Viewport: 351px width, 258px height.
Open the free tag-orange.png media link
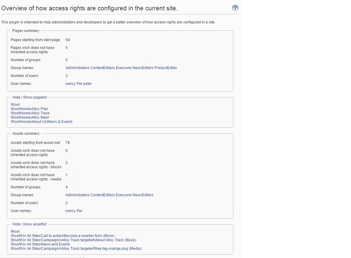point(76,249)
